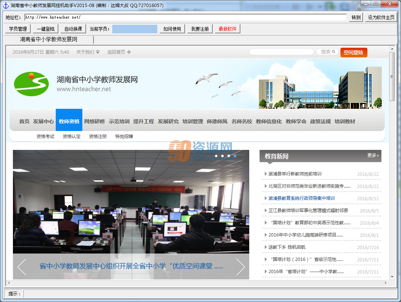Open news item 北湖区对非师范类毕业新进教师实施专
The width and height of the screenshot is (401, 302).
[309, 186]
